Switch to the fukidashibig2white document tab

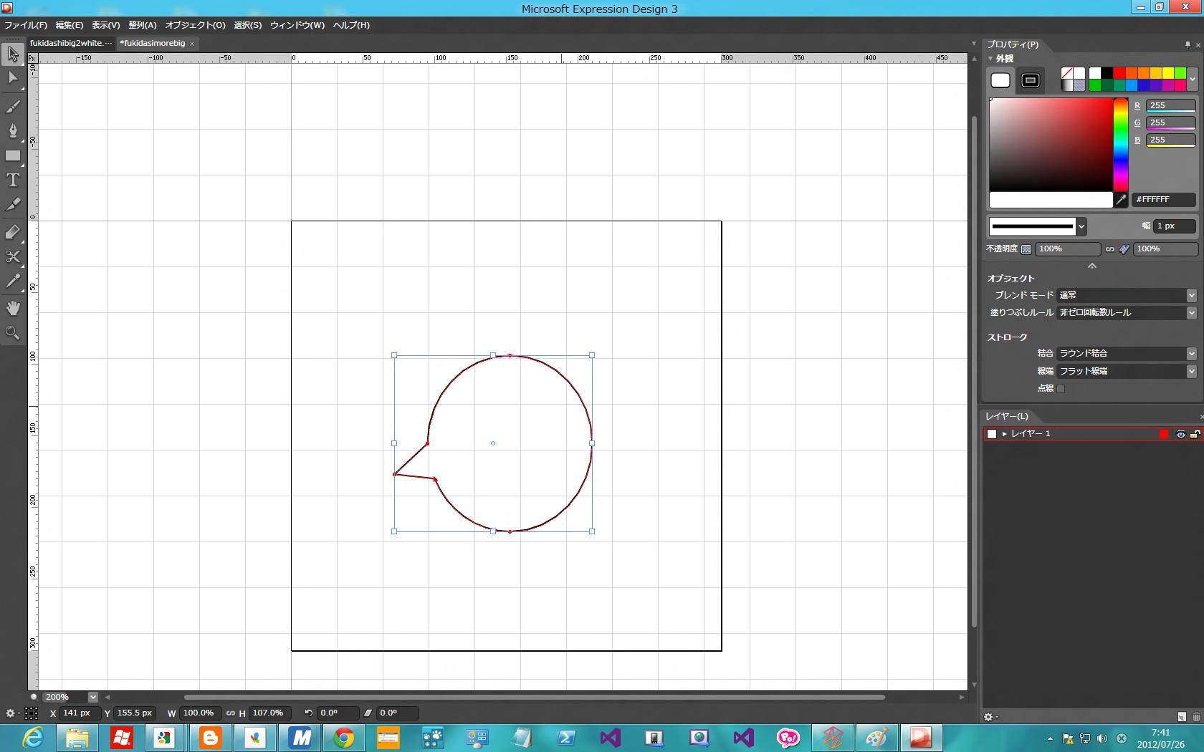70,43
